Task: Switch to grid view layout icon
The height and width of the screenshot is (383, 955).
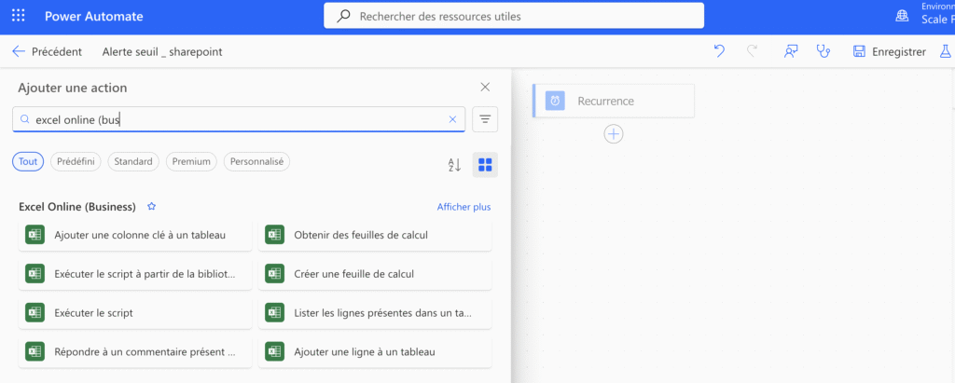Action: 485,165
